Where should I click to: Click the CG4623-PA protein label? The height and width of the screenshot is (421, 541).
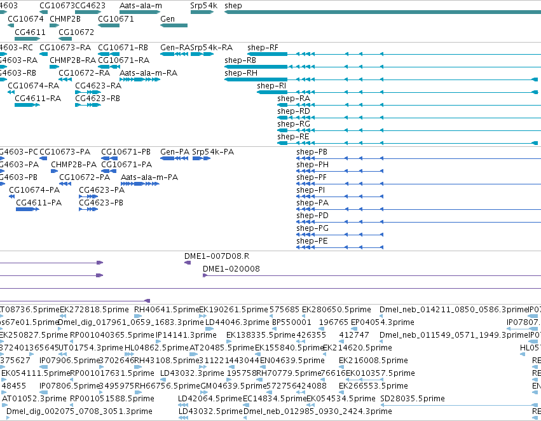[102, 191]
